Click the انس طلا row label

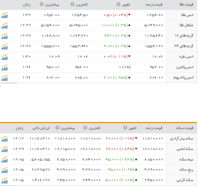[187, 15]
